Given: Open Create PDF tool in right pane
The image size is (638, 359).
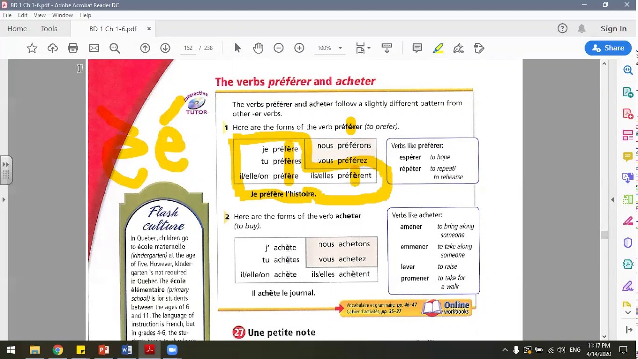Looking at the screenshot, I should [628, 114].
